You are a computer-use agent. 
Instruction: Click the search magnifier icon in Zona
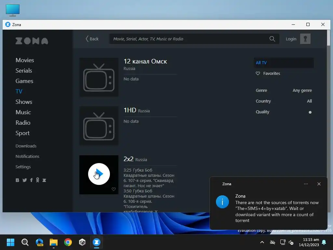[272, 39]
